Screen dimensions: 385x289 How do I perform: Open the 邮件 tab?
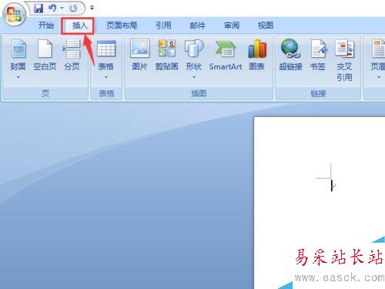click(197, 25)
